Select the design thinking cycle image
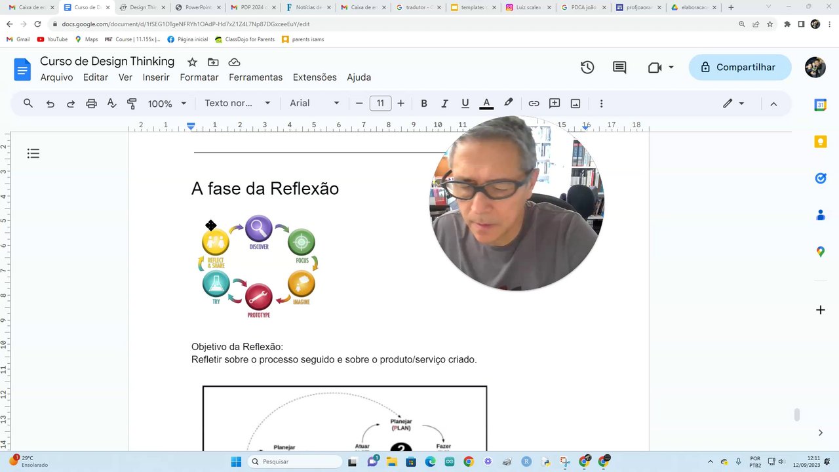The image size is (839, 472). [x=258, y=267]
